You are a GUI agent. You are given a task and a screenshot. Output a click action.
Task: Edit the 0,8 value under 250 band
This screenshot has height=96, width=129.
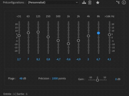click(48, 59)
